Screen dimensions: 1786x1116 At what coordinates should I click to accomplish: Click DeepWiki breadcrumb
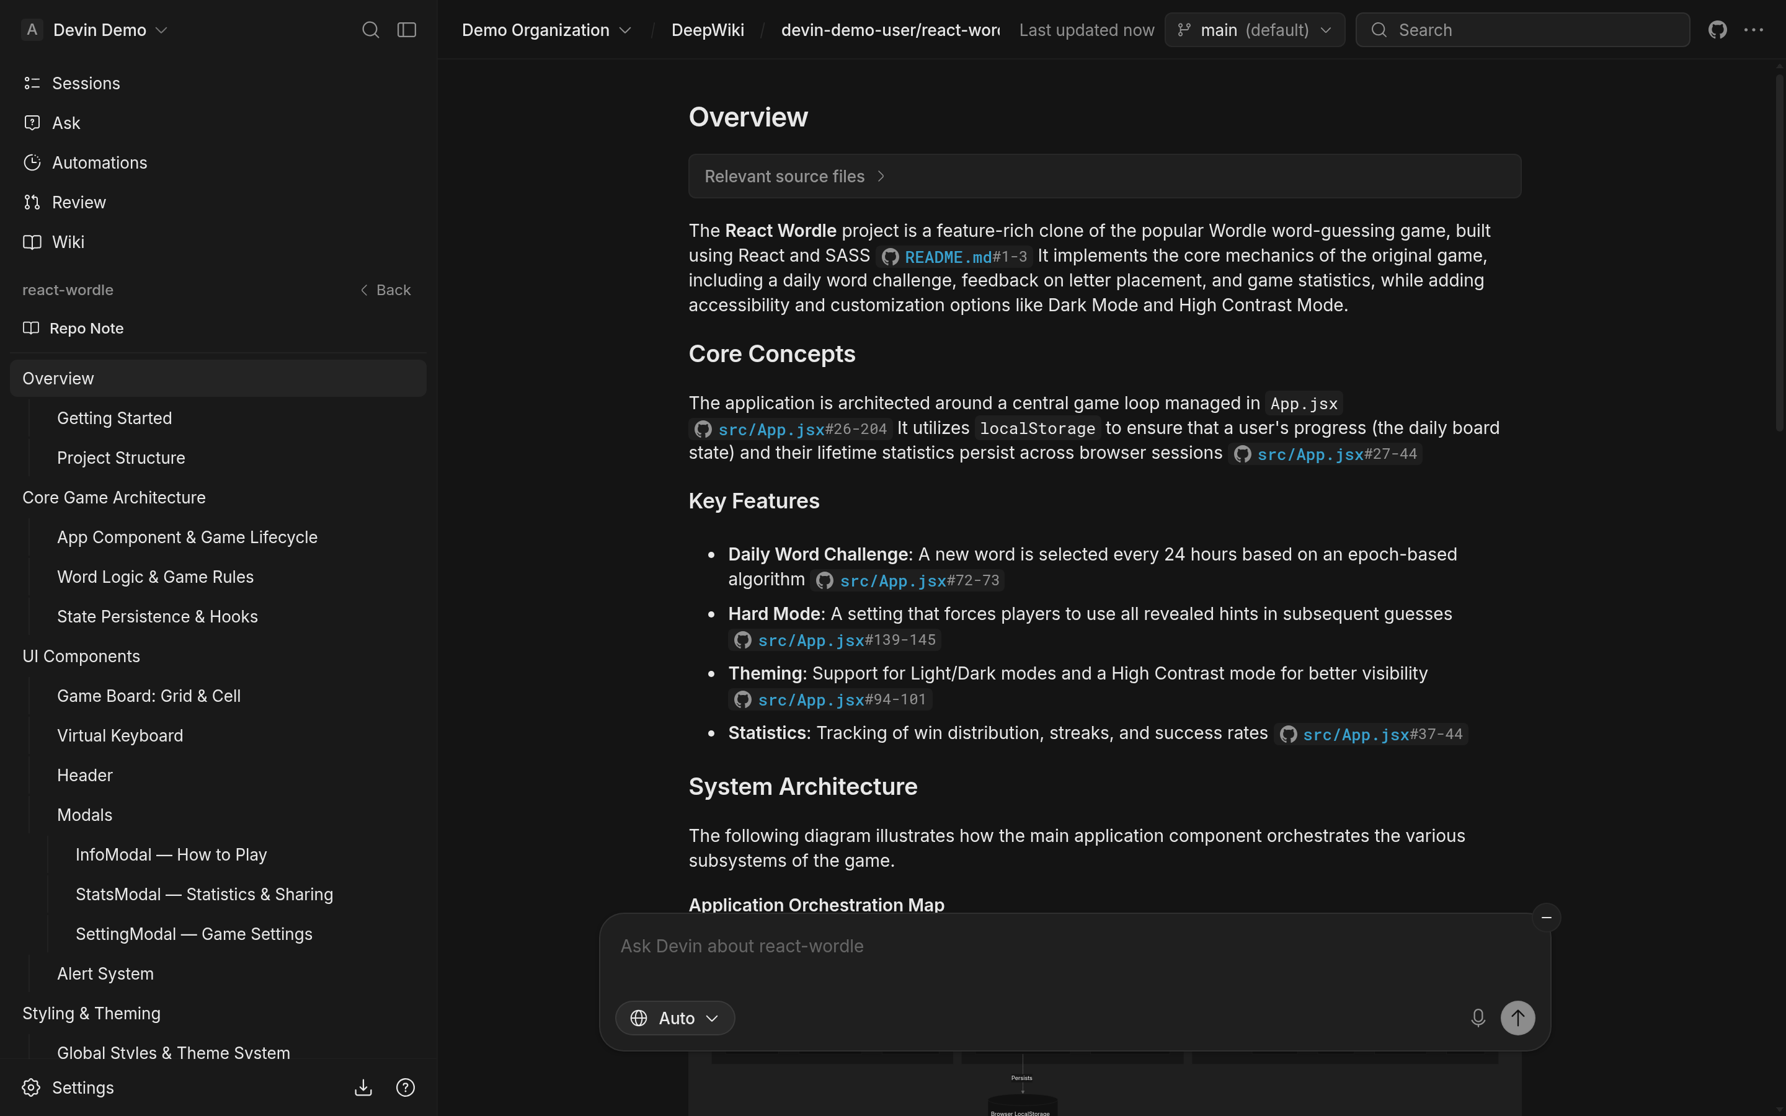point(707,30)
